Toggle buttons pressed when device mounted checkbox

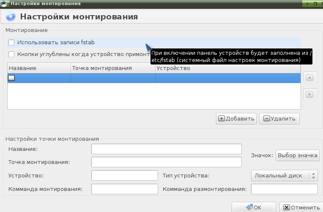11,54
